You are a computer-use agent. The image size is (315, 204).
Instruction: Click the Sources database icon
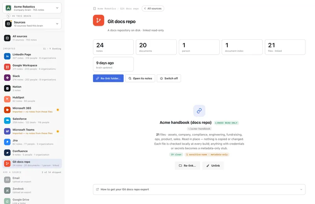point(8,24)
